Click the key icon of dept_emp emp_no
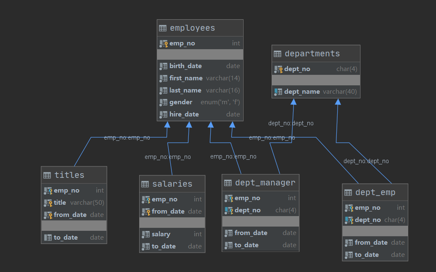The width and height of the screenshot is (436, 272). 349,208
